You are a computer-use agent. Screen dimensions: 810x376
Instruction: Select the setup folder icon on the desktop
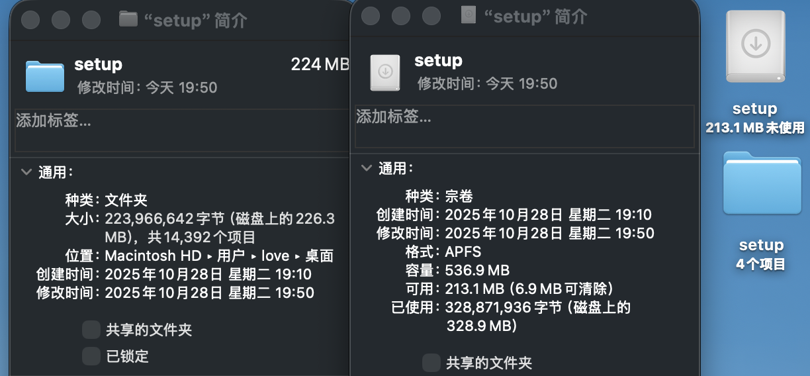pos(762,182)
